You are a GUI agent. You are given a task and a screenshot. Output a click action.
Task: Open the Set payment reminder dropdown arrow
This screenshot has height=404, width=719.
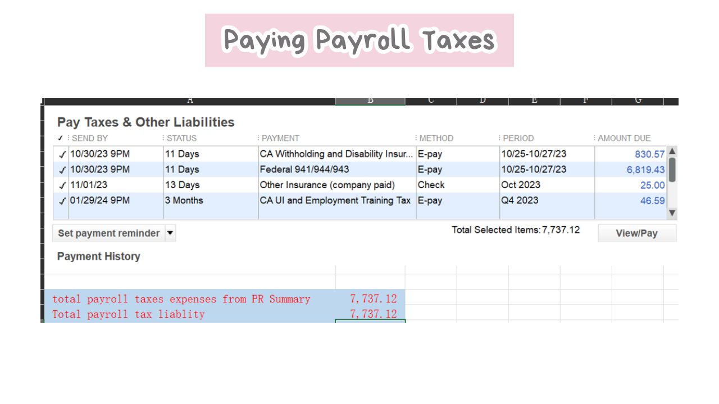170,233
